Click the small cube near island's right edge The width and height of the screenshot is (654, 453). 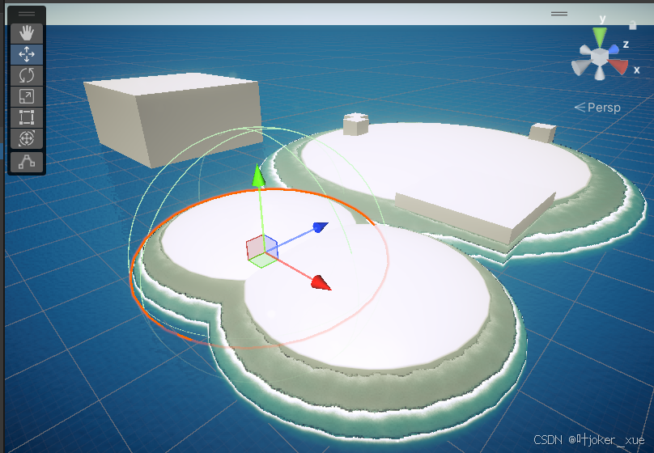coord(542,133)
